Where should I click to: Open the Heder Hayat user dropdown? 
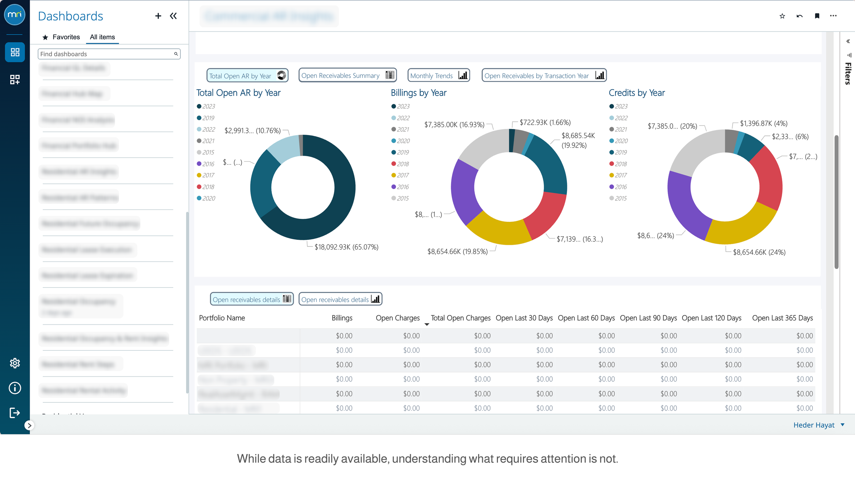pyautogui.click(x=818, y=425)
